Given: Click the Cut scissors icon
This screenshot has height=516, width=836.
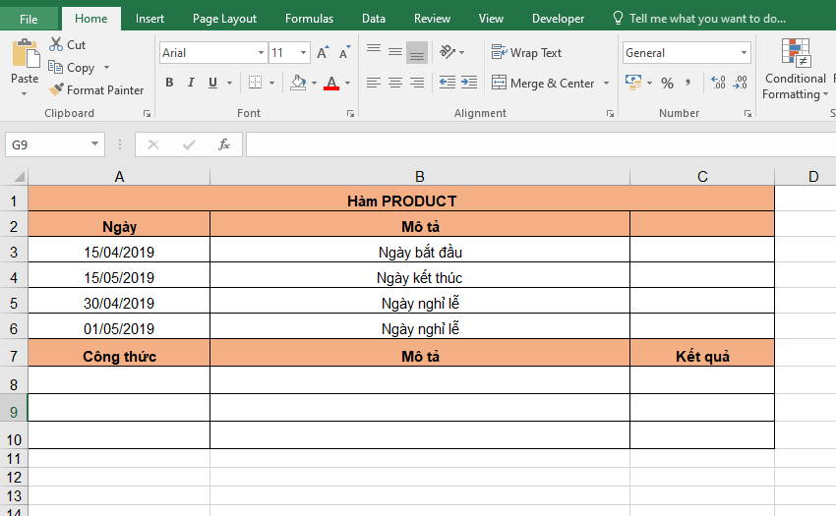Looking at the screenshot, I should 55,45.
